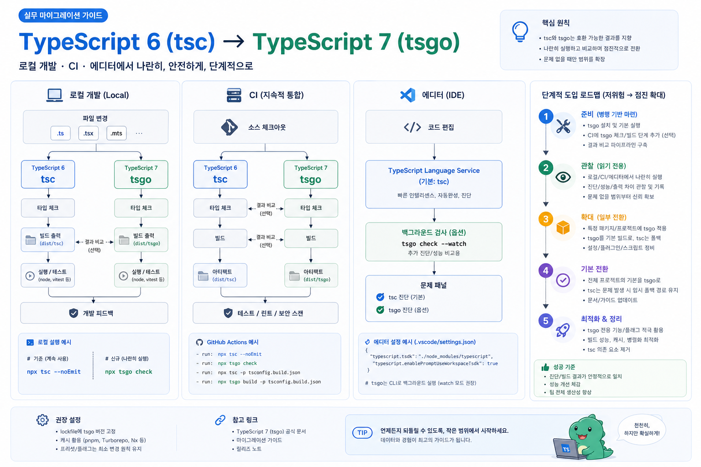Click the lightbulb icon beside 핵심 원칙

click(x=520, y=31)
